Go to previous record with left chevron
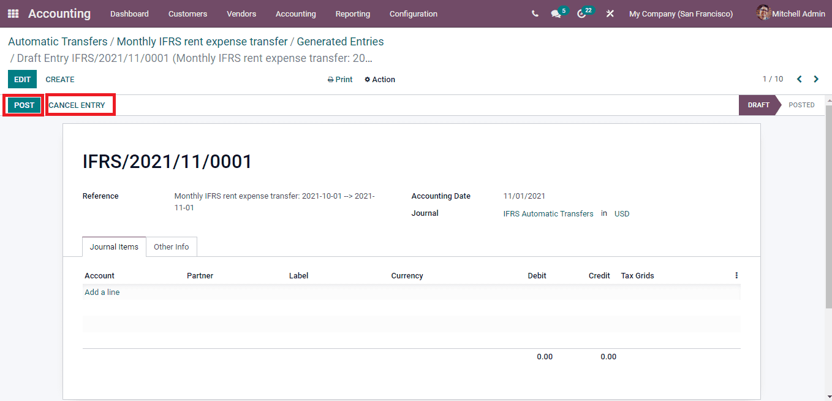The image size is (832, 401). (x=799, y=79)
